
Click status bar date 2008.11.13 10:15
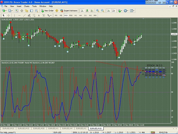click(x=80, y=132)
